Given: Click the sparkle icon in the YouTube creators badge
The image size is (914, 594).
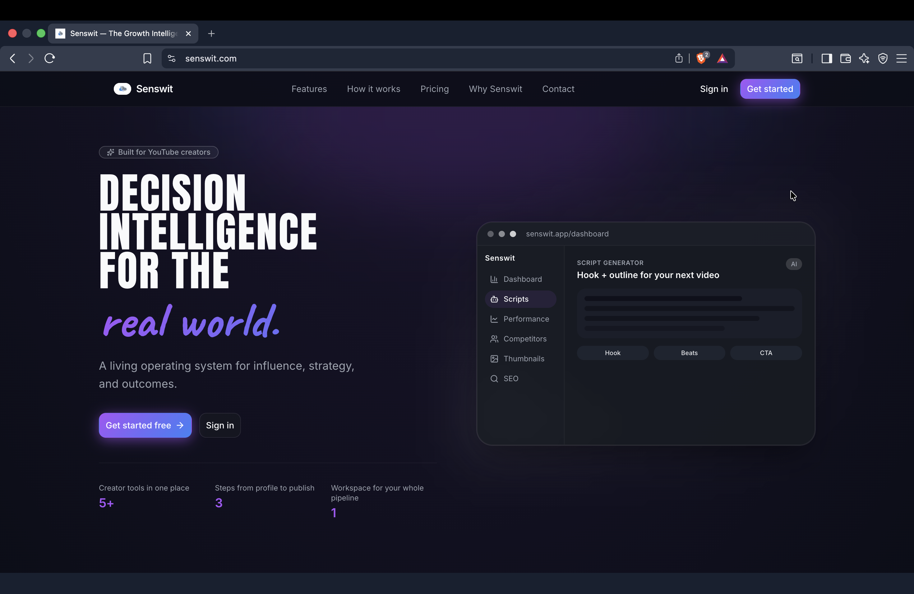Looking at the screenshot, I should click(x=111, y=152).
